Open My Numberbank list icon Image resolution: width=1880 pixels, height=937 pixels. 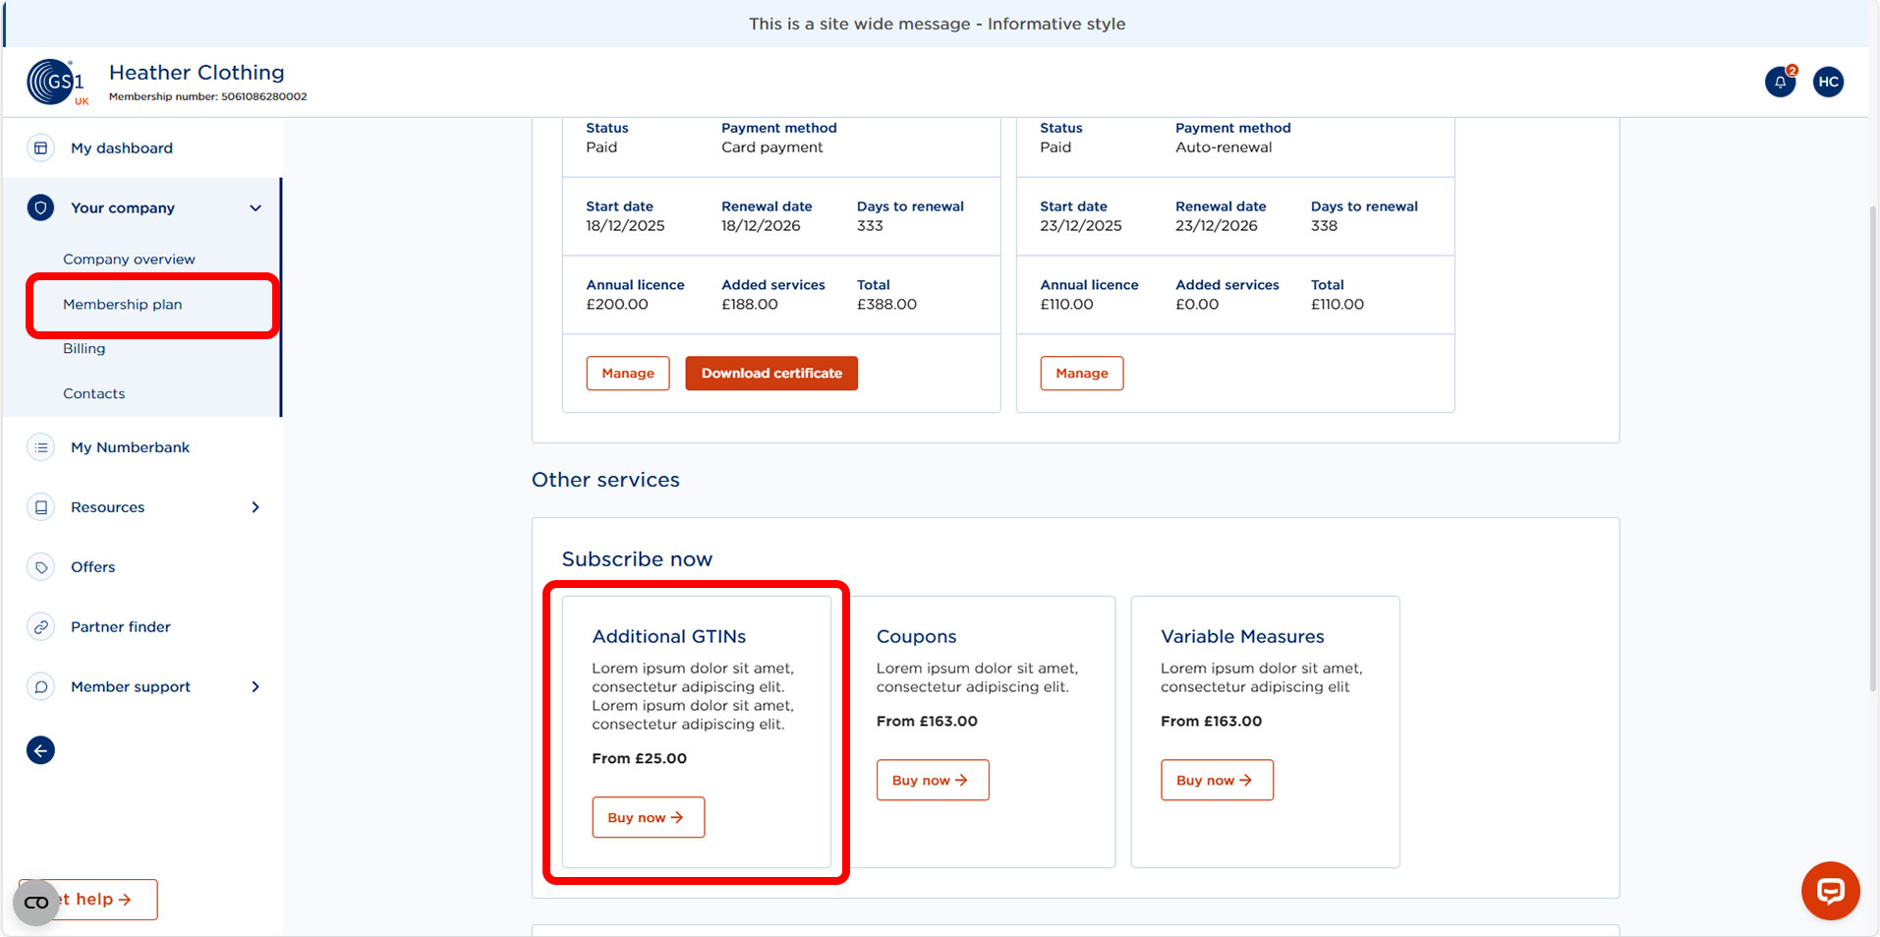39,447
